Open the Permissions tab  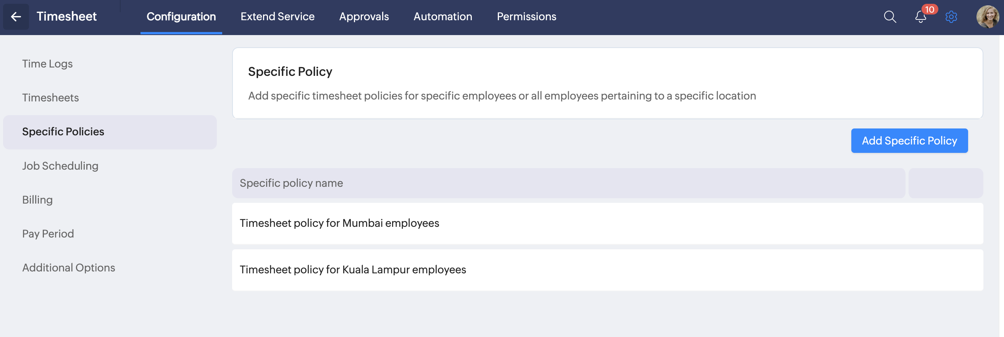click(x=526, y=17)
